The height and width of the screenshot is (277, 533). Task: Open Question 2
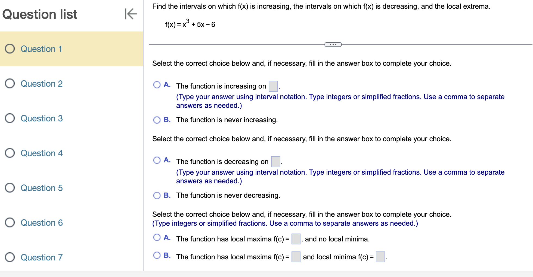pos(42,84)
